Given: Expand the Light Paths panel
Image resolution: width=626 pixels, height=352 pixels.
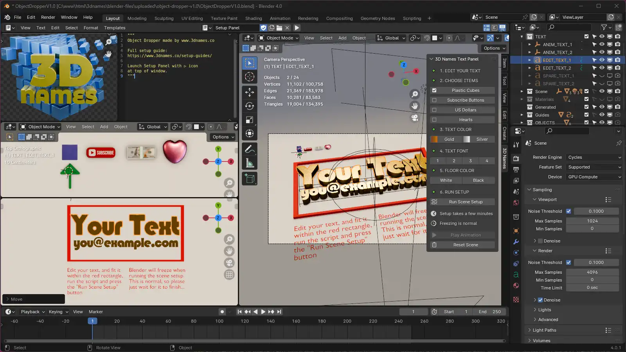Looking at the screenshot, I should (x=544, y=330).
